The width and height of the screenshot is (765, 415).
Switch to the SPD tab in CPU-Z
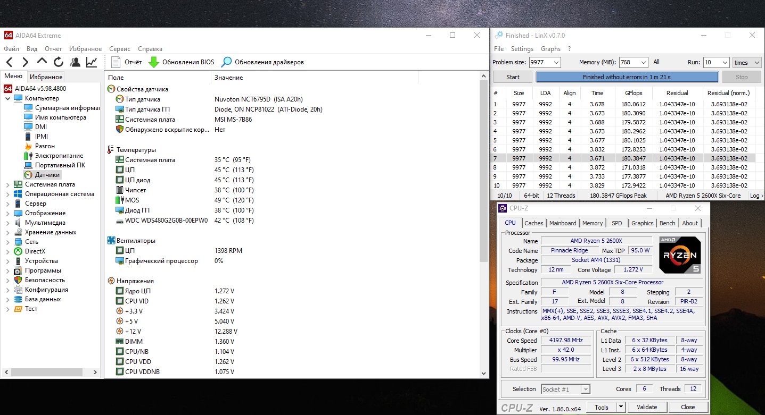point(616,223)
